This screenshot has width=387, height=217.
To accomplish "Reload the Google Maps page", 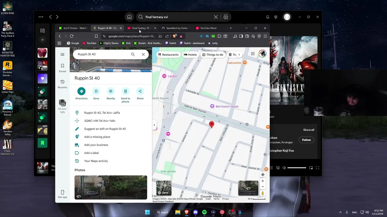I will pyautogui.click(x=72, y=36).
